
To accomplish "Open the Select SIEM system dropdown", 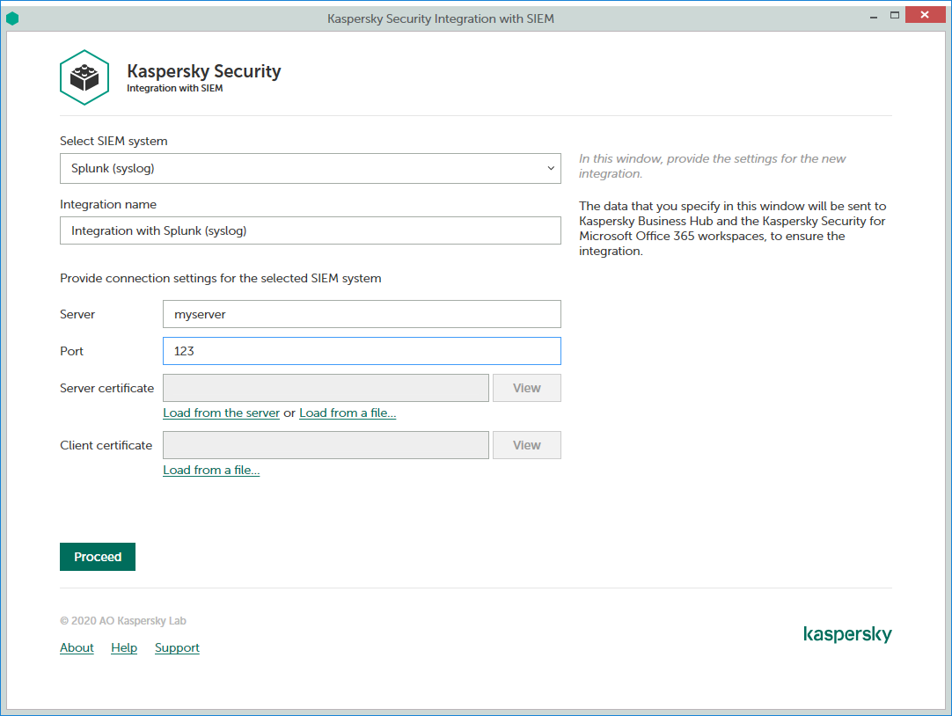I will click(x=310, y=168).
